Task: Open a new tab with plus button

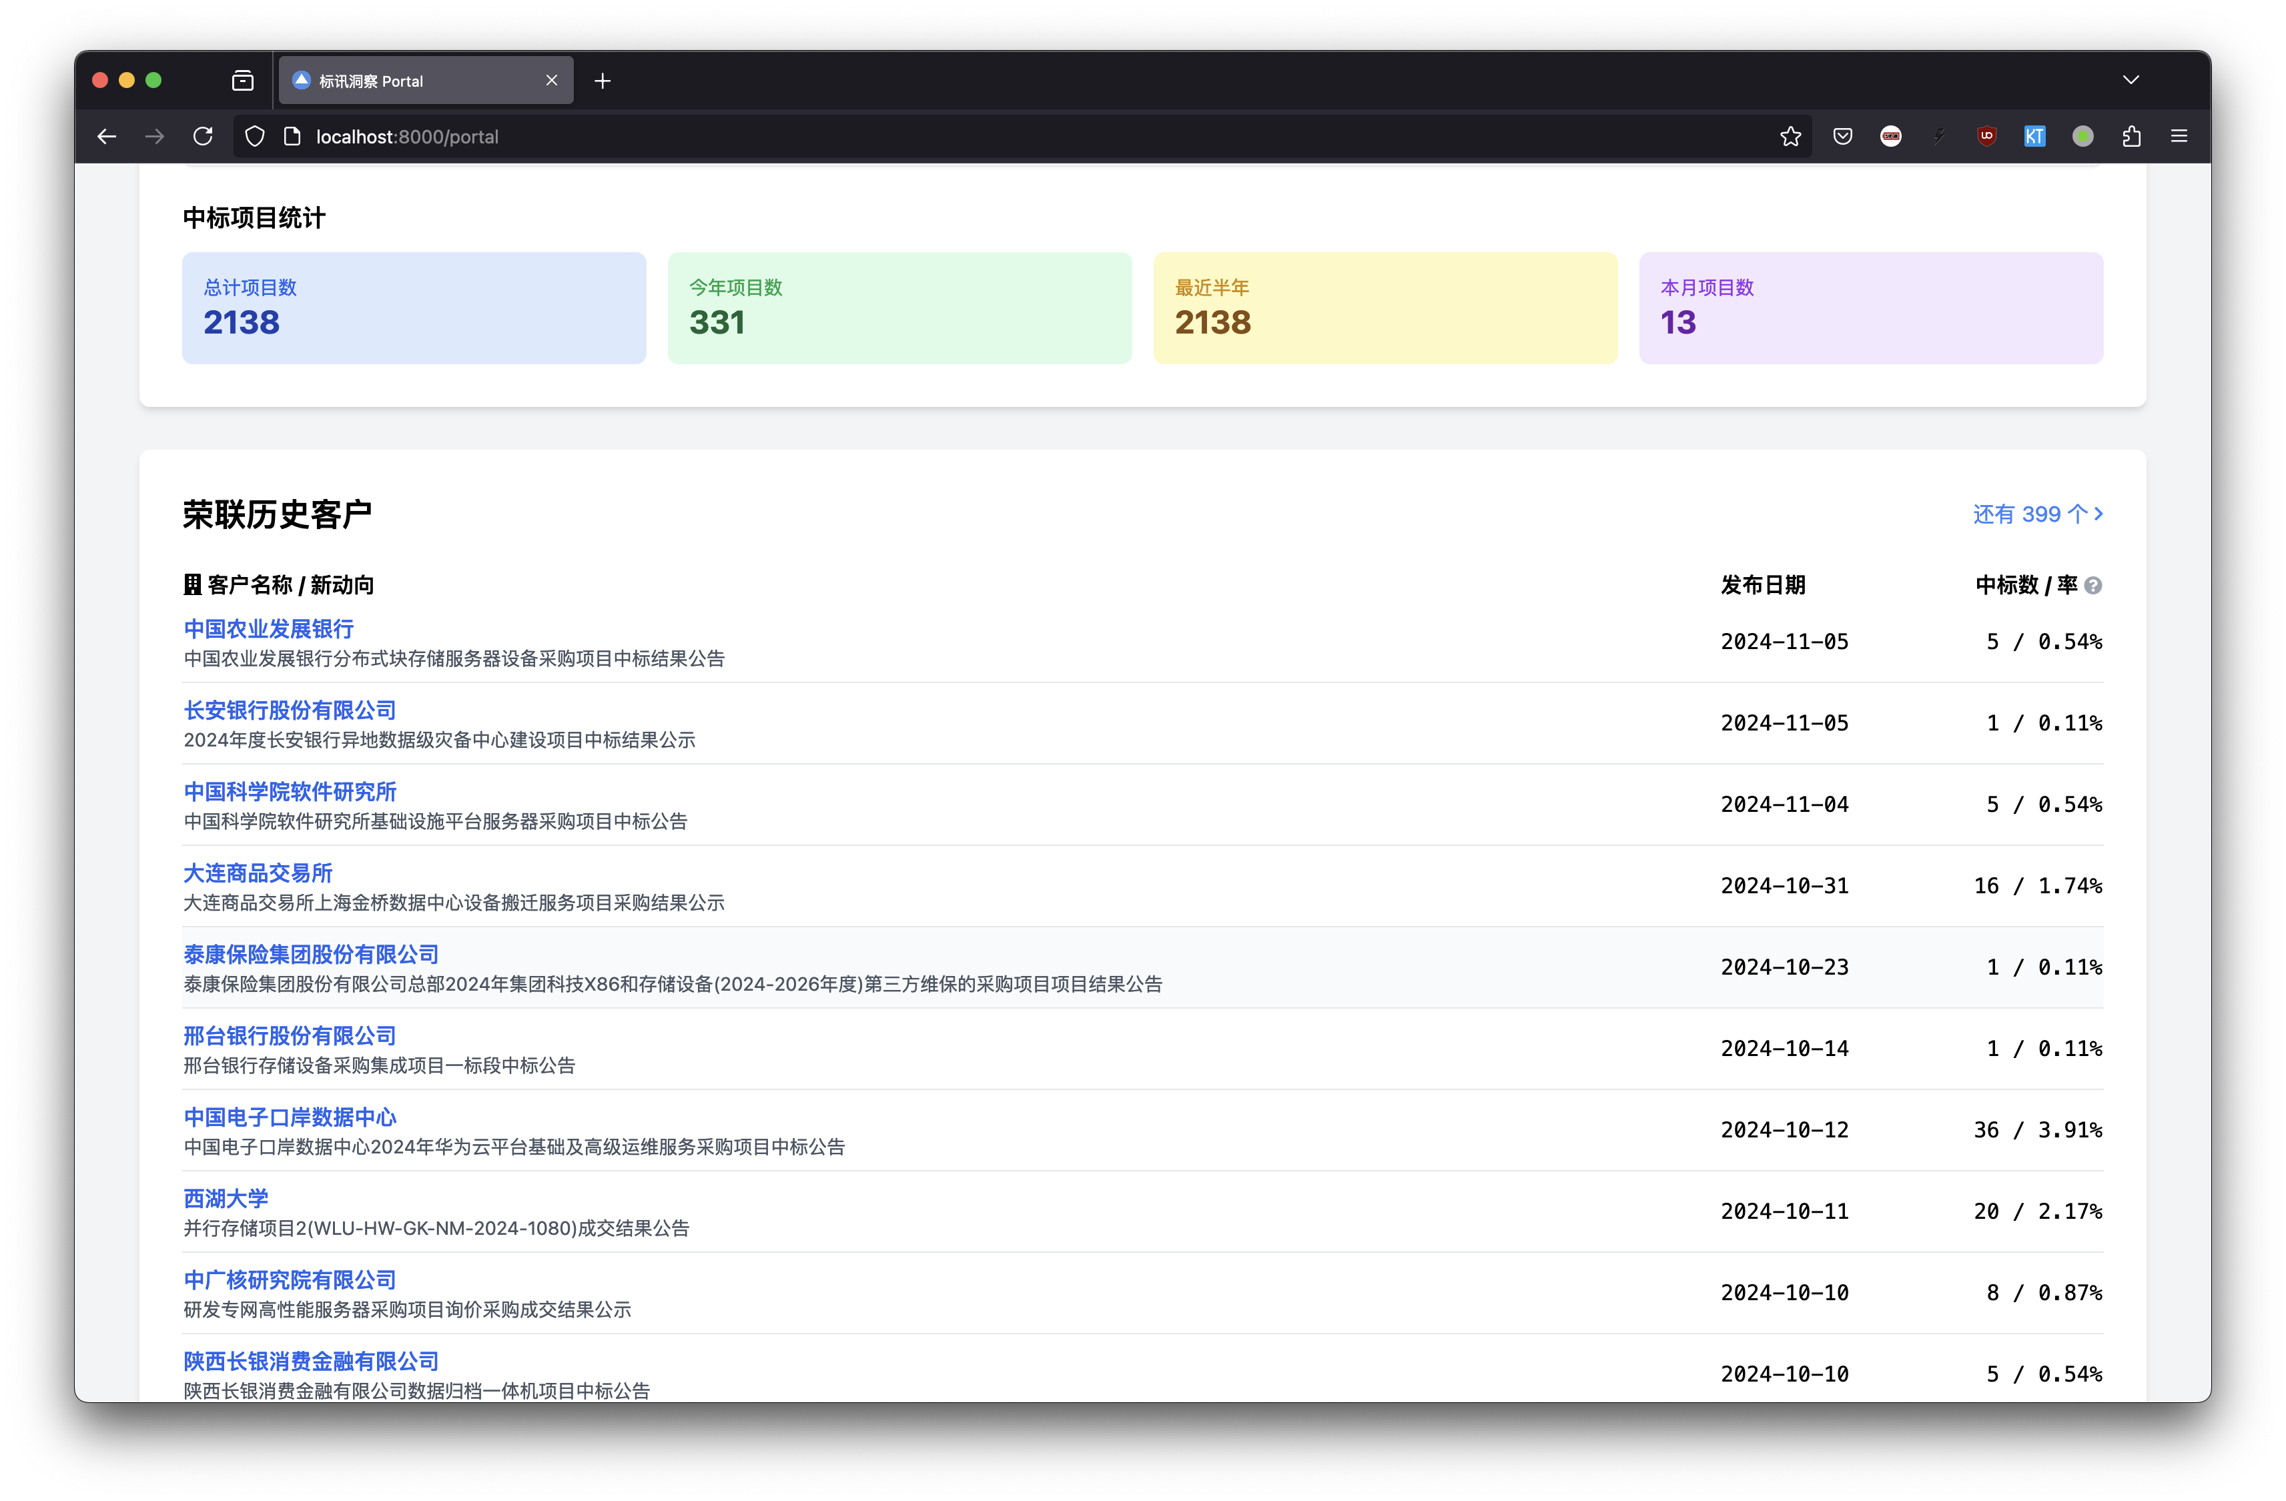Action: click(x=603, y=81)
